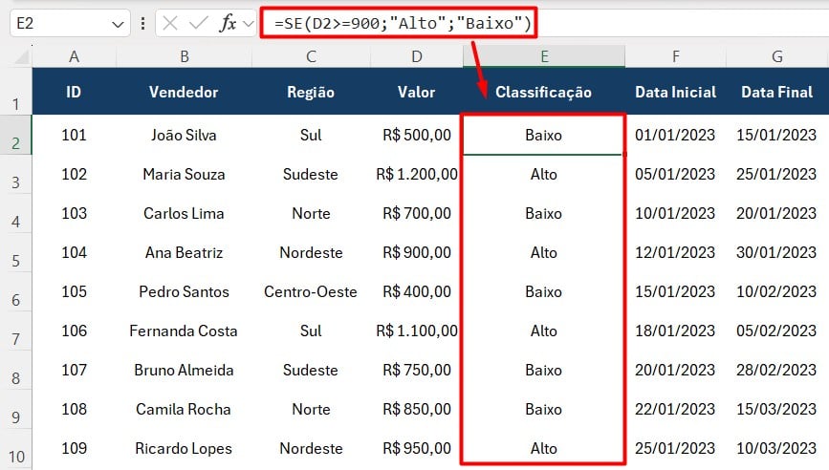Select column A header
Viewport: 829px width, 470px height.
[x=74, y=56]
